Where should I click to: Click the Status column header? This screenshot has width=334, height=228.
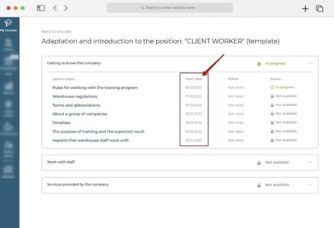click(x=275, y=79)
